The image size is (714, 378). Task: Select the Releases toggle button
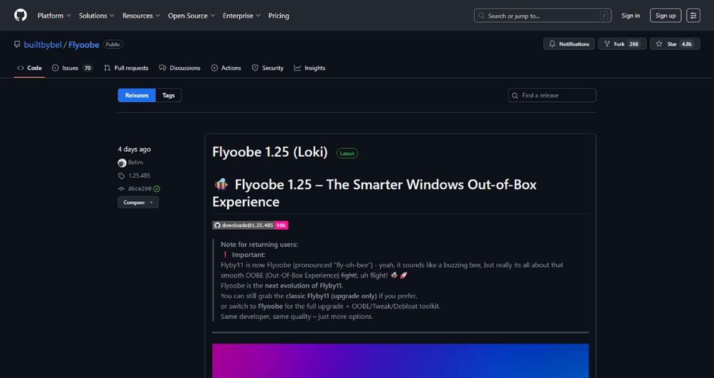pos(136,95)
